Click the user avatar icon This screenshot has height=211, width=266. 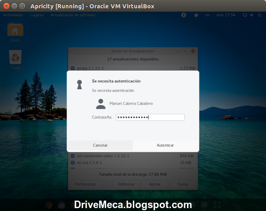coord(101,104)
